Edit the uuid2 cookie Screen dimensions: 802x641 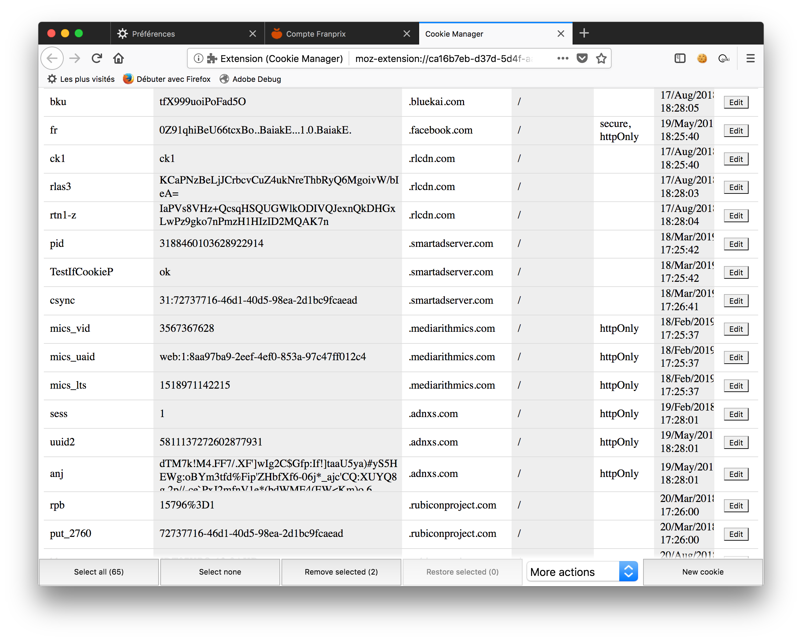(x=736, y=442)
